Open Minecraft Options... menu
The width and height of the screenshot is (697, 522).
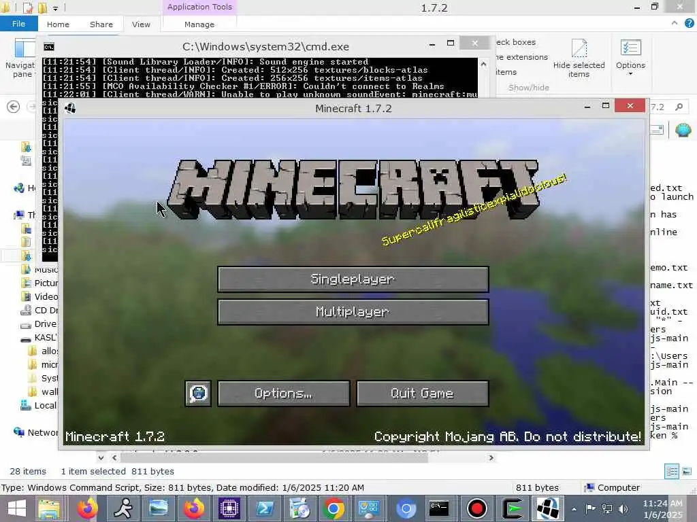click(284, 394)
